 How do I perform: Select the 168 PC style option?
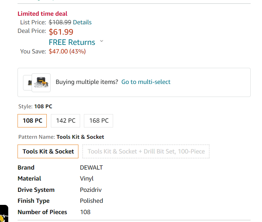98,121
